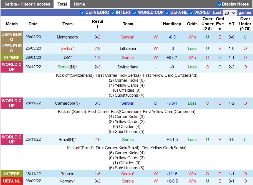
Task: Click the 1-5 score in the Bahrain row
Action: 97,174
